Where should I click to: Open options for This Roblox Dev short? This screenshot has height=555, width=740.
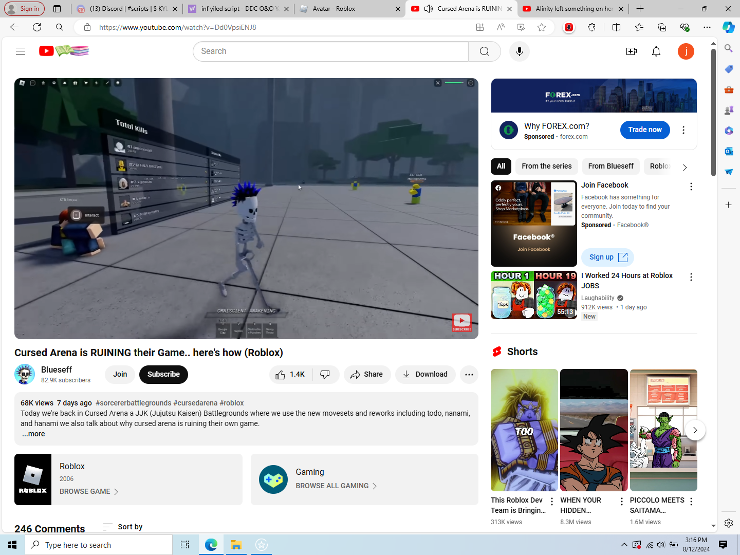click(552, 502)
